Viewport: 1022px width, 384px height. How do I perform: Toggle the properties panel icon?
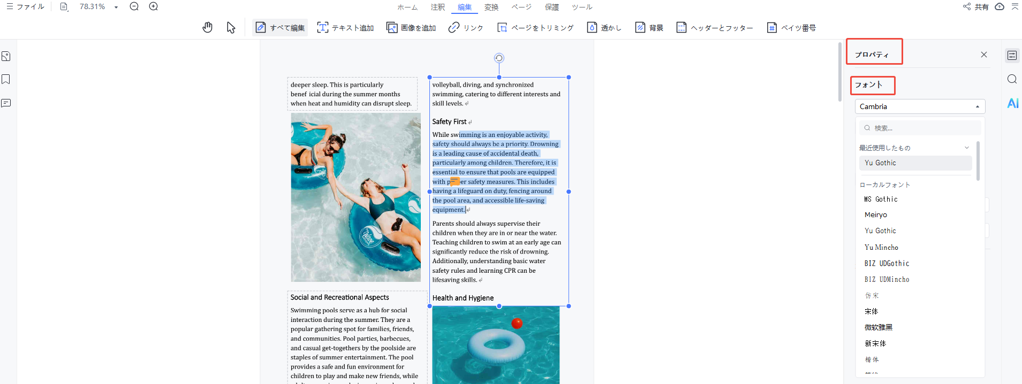(x=1012, y=55)
